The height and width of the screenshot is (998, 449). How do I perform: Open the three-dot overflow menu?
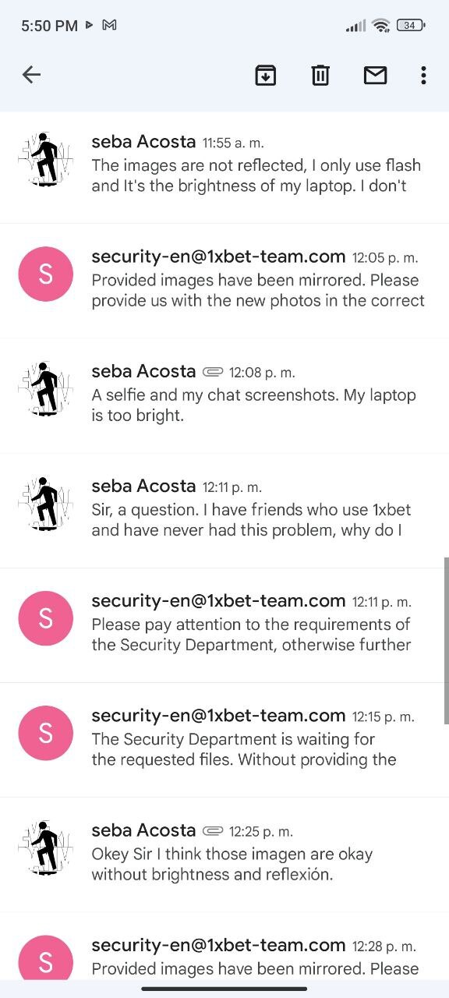click(423, 75)
